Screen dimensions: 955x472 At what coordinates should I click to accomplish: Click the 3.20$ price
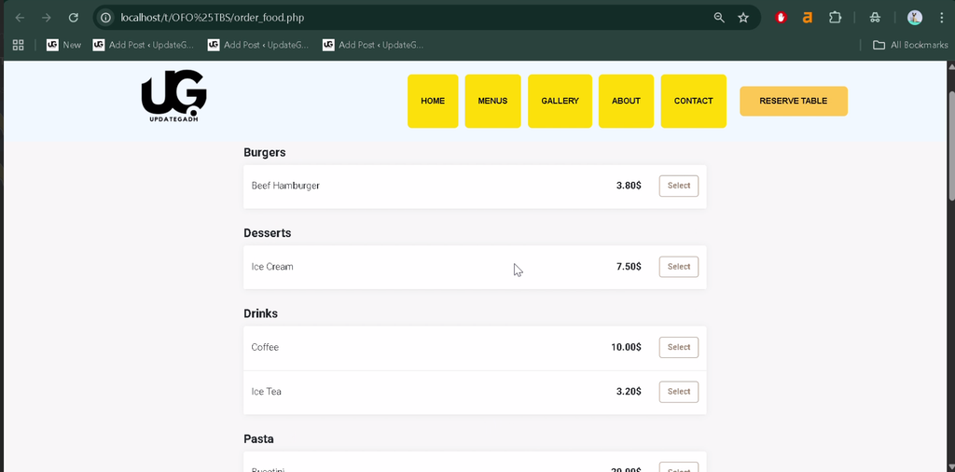(x=629, y=392)
